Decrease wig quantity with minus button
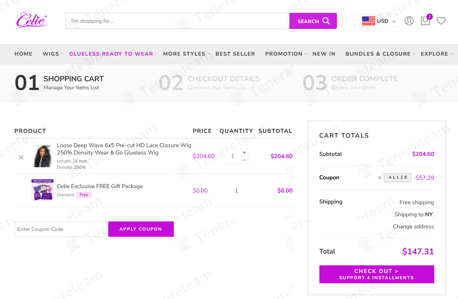 (x=244, y=160)
